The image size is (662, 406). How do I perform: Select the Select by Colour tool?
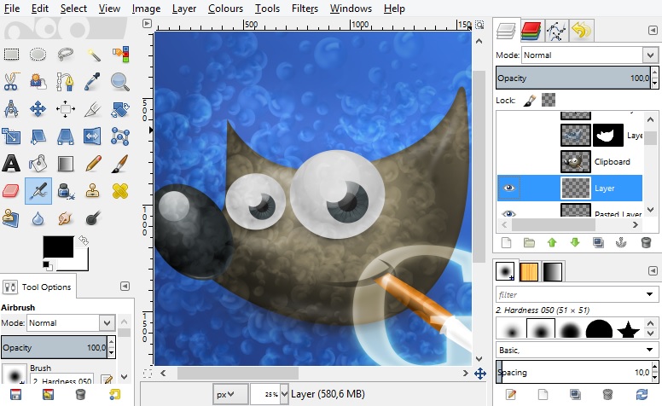click(120, 54)
